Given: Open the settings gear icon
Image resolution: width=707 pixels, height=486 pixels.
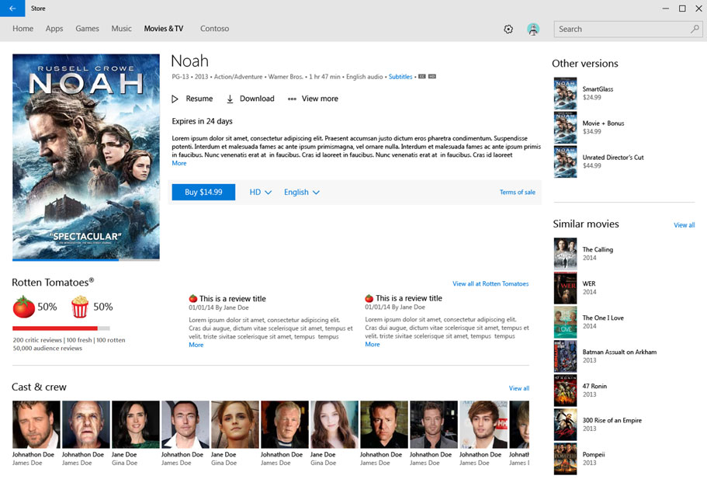Looking at the screenshot, I should [x=508, y=30].
